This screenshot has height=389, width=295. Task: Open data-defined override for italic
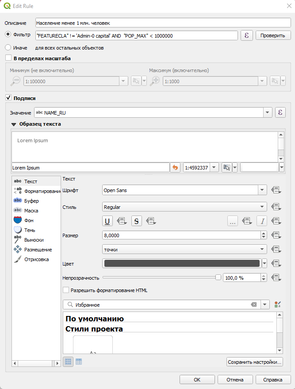click(276, 221)
